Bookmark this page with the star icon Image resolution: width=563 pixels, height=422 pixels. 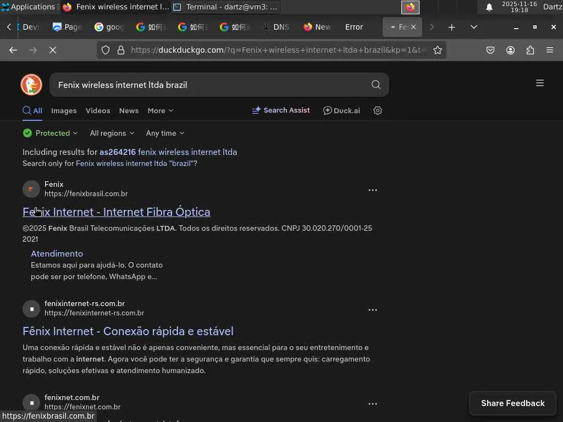tap(437, 50)
